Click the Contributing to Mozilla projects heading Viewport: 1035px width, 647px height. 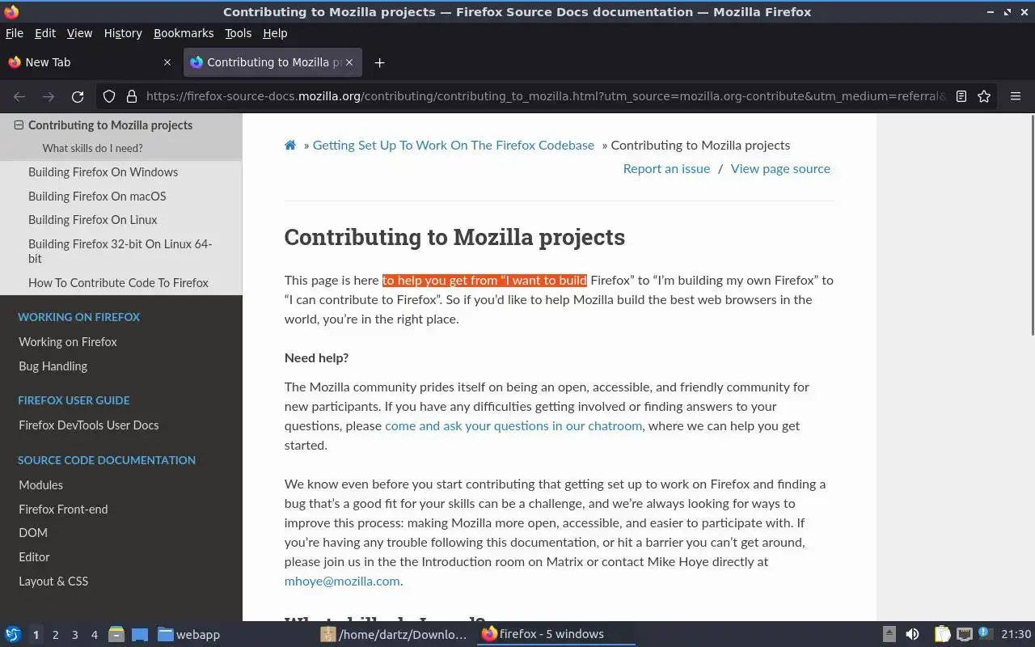click(454, 237)
